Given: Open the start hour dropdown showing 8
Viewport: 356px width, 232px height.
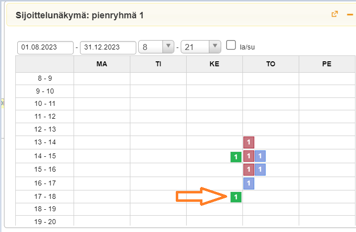Looking at the screenshot, I should click(x=157, y=47).
